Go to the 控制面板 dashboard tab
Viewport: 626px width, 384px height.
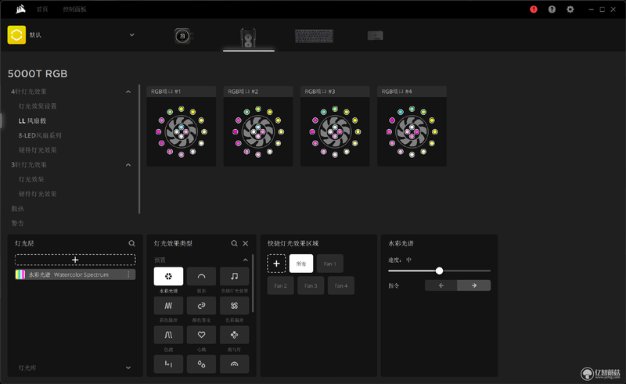point(74,9)
